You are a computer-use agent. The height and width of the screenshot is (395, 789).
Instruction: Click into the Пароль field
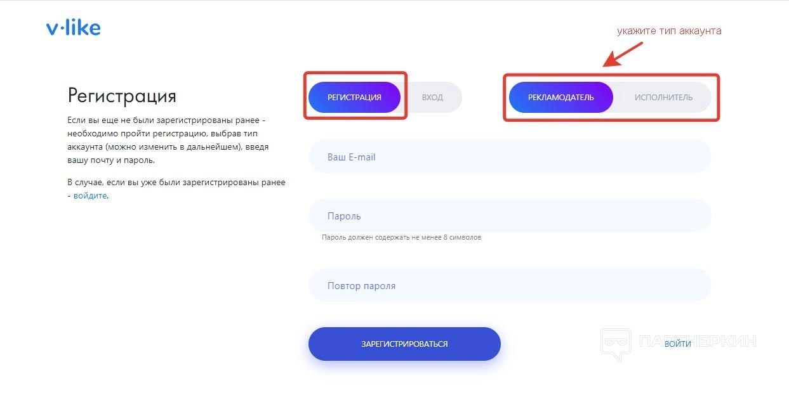point(509,216)
